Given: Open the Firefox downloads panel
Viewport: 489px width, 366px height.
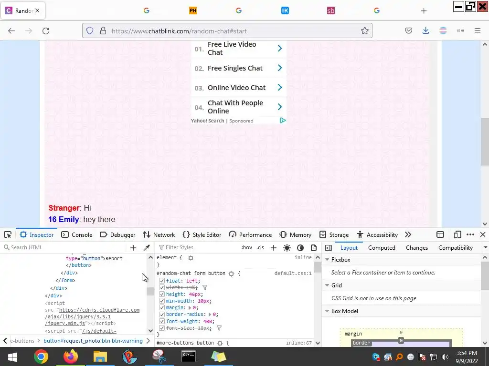Looking at the screenshot, I should tap(425, 30).
